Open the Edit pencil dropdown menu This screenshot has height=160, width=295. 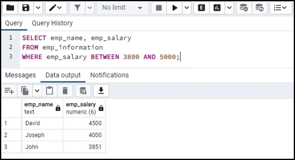point(56,8)
